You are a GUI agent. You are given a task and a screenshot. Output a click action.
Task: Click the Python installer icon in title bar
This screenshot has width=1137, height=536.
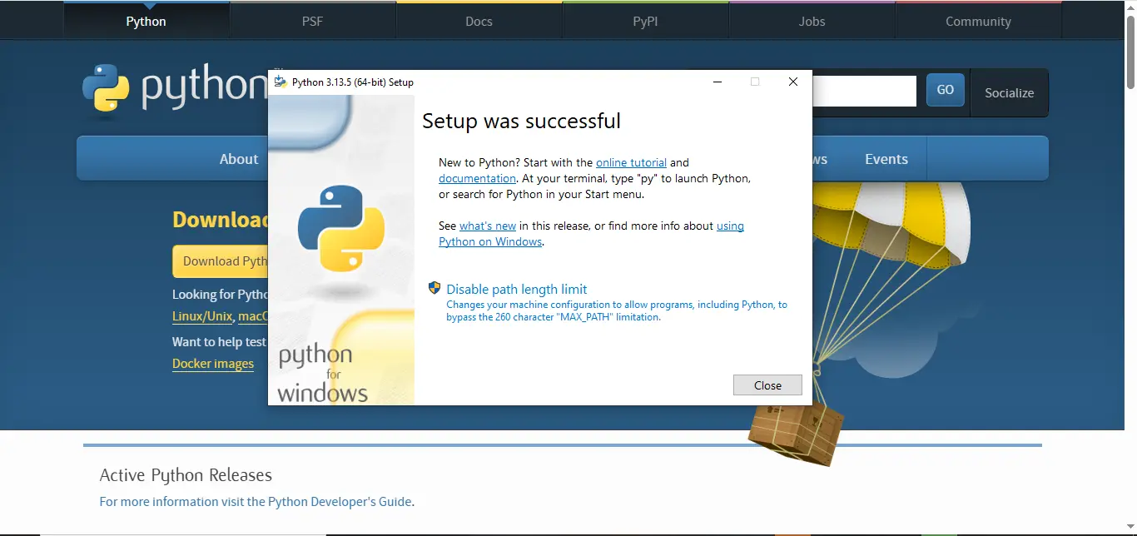(x=281, y=82)
